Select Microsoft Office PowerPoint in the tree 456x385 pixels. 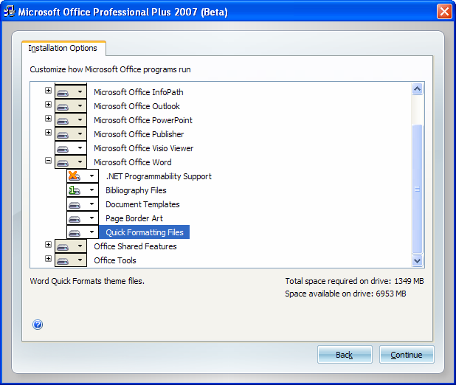point(143,120)
